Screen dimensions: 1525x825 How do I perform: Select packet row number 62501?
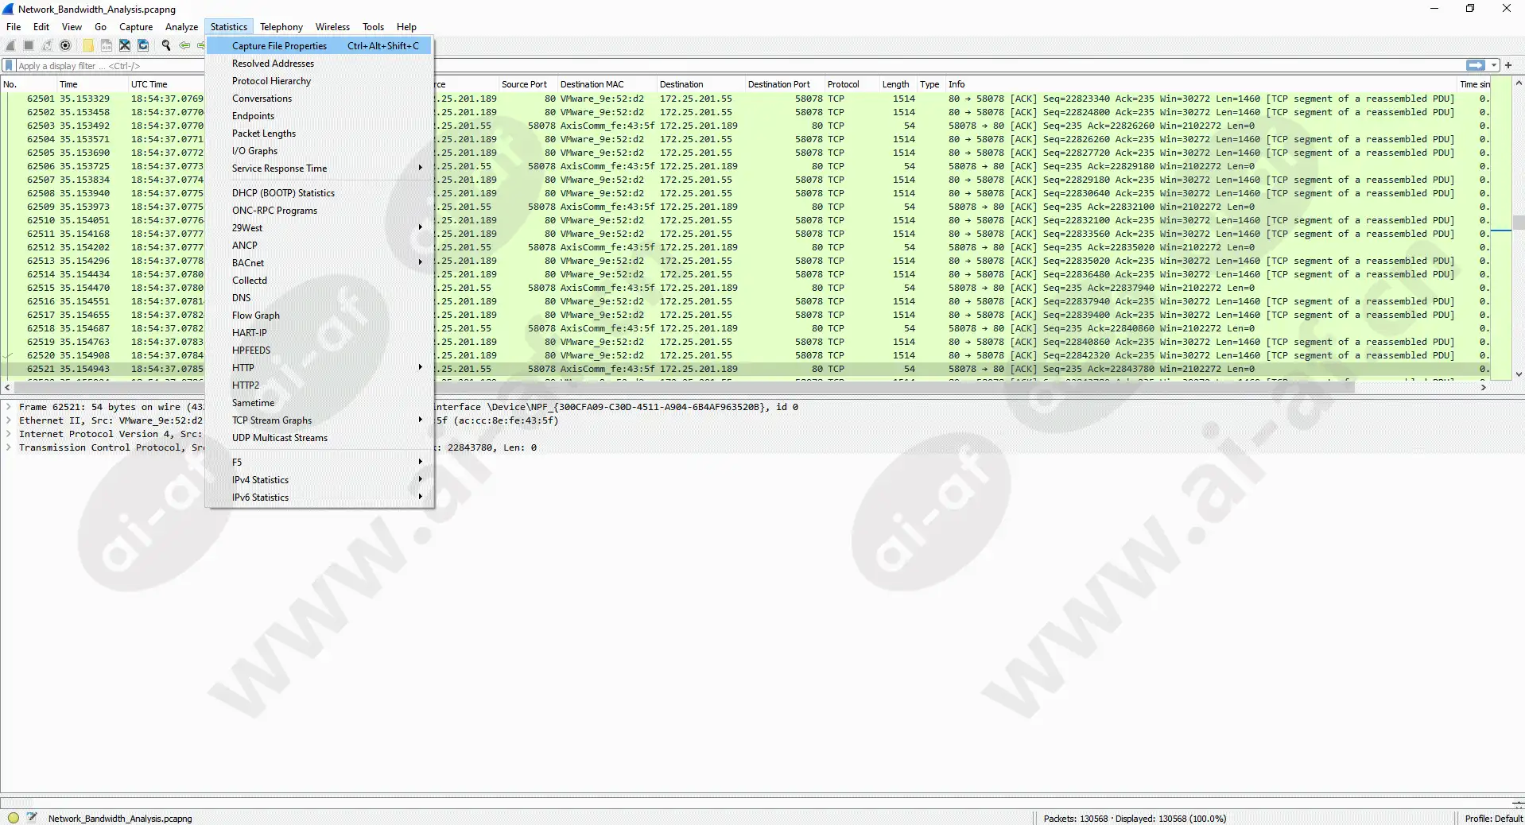pos(746,99)
